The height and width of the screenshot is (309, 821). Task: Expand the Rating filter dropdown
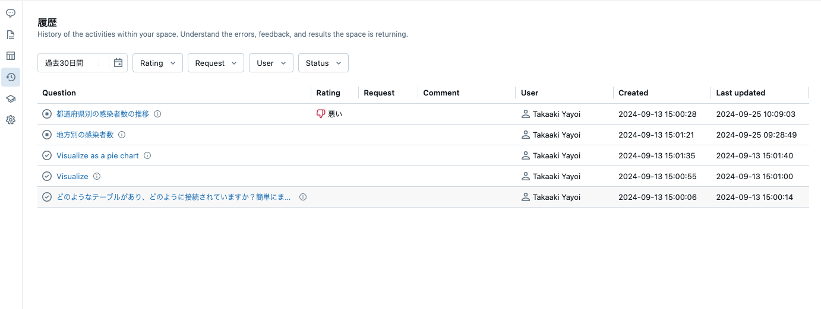point(157,63)
